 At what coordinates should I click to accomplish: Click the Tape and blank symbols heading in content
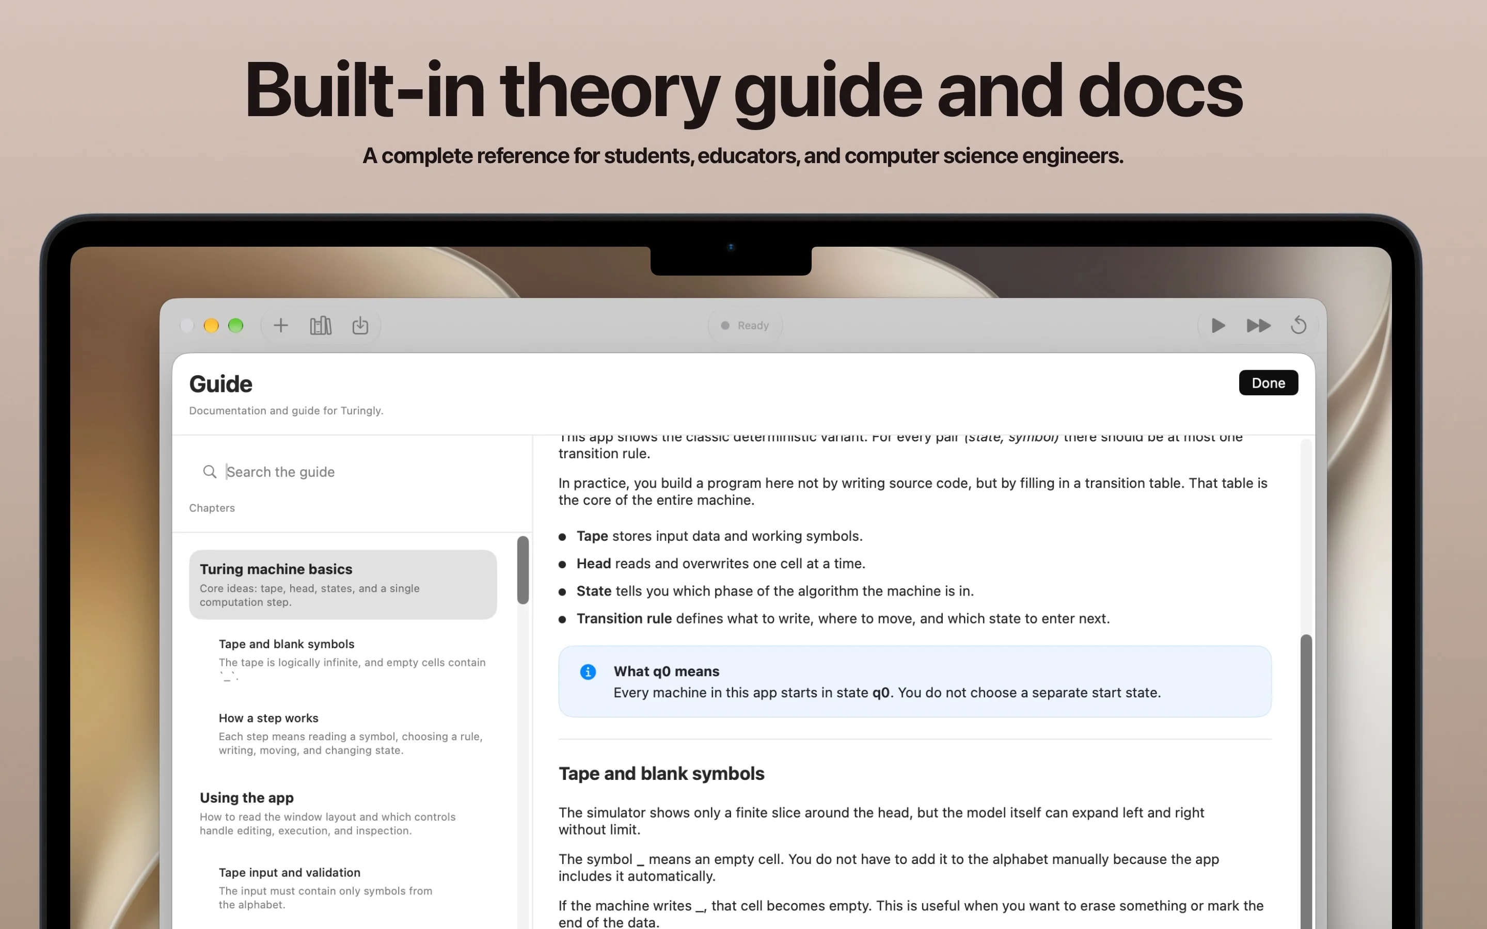[661, 773]
